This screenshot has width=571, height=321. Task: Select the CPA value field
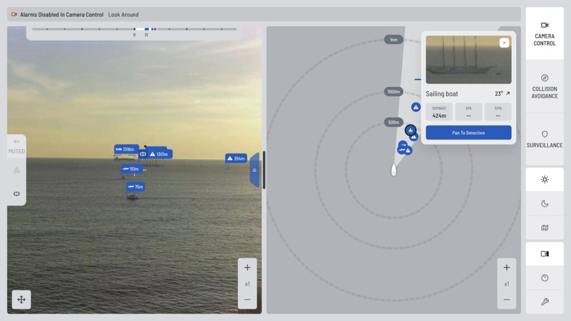(x=468, y=111)
